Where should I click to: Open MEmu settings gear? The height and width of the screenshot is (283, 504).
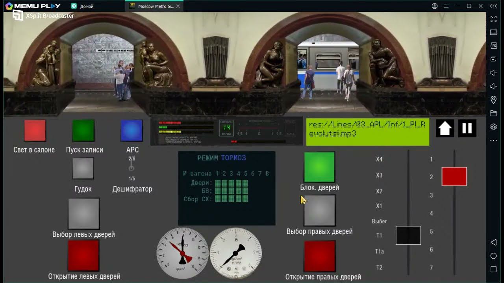493,127
